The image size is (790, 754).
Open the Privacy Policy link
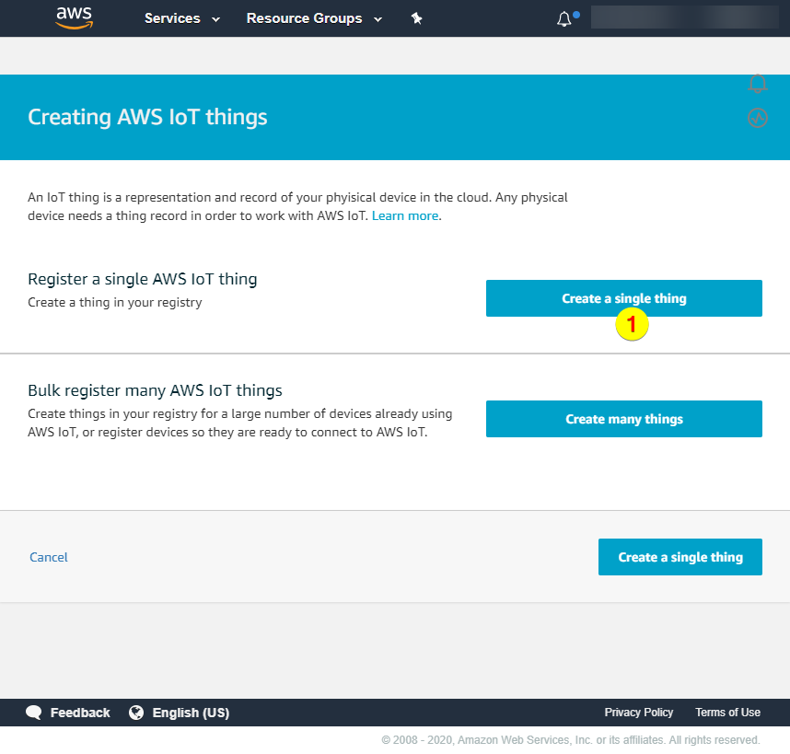[639, 713]
